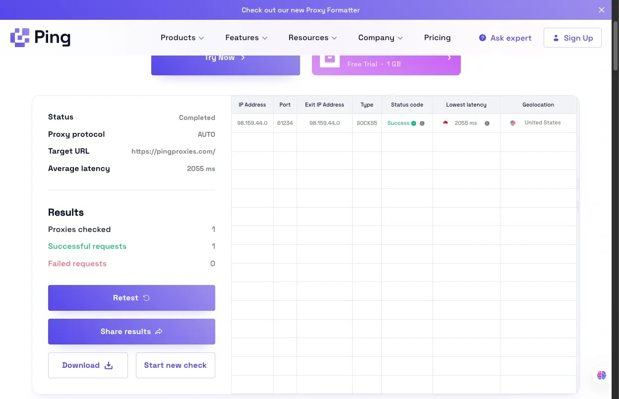Go to the Pricing page
The width and height of the screenshot is (619, 399).
[437, 38]
